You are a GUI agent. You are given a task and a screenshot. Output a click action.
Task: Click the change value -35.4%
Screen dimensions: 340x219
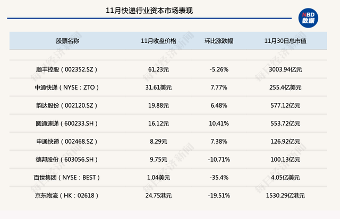[x=219, y=178]
